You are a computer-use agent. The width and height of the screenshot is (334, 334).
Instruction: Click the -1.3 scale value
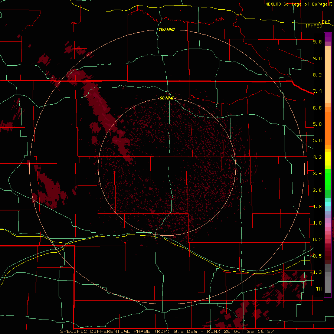316,272
